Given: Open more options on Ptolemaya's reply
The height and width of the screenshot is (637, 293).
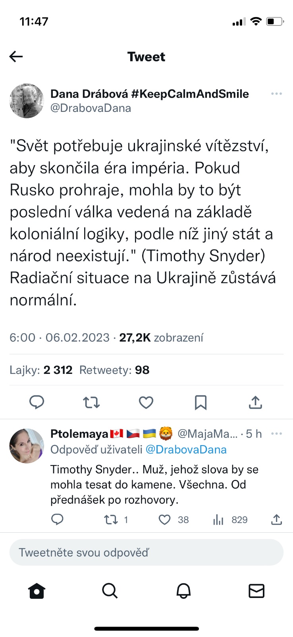Looking at the screenshot, I should coord(276,434).
